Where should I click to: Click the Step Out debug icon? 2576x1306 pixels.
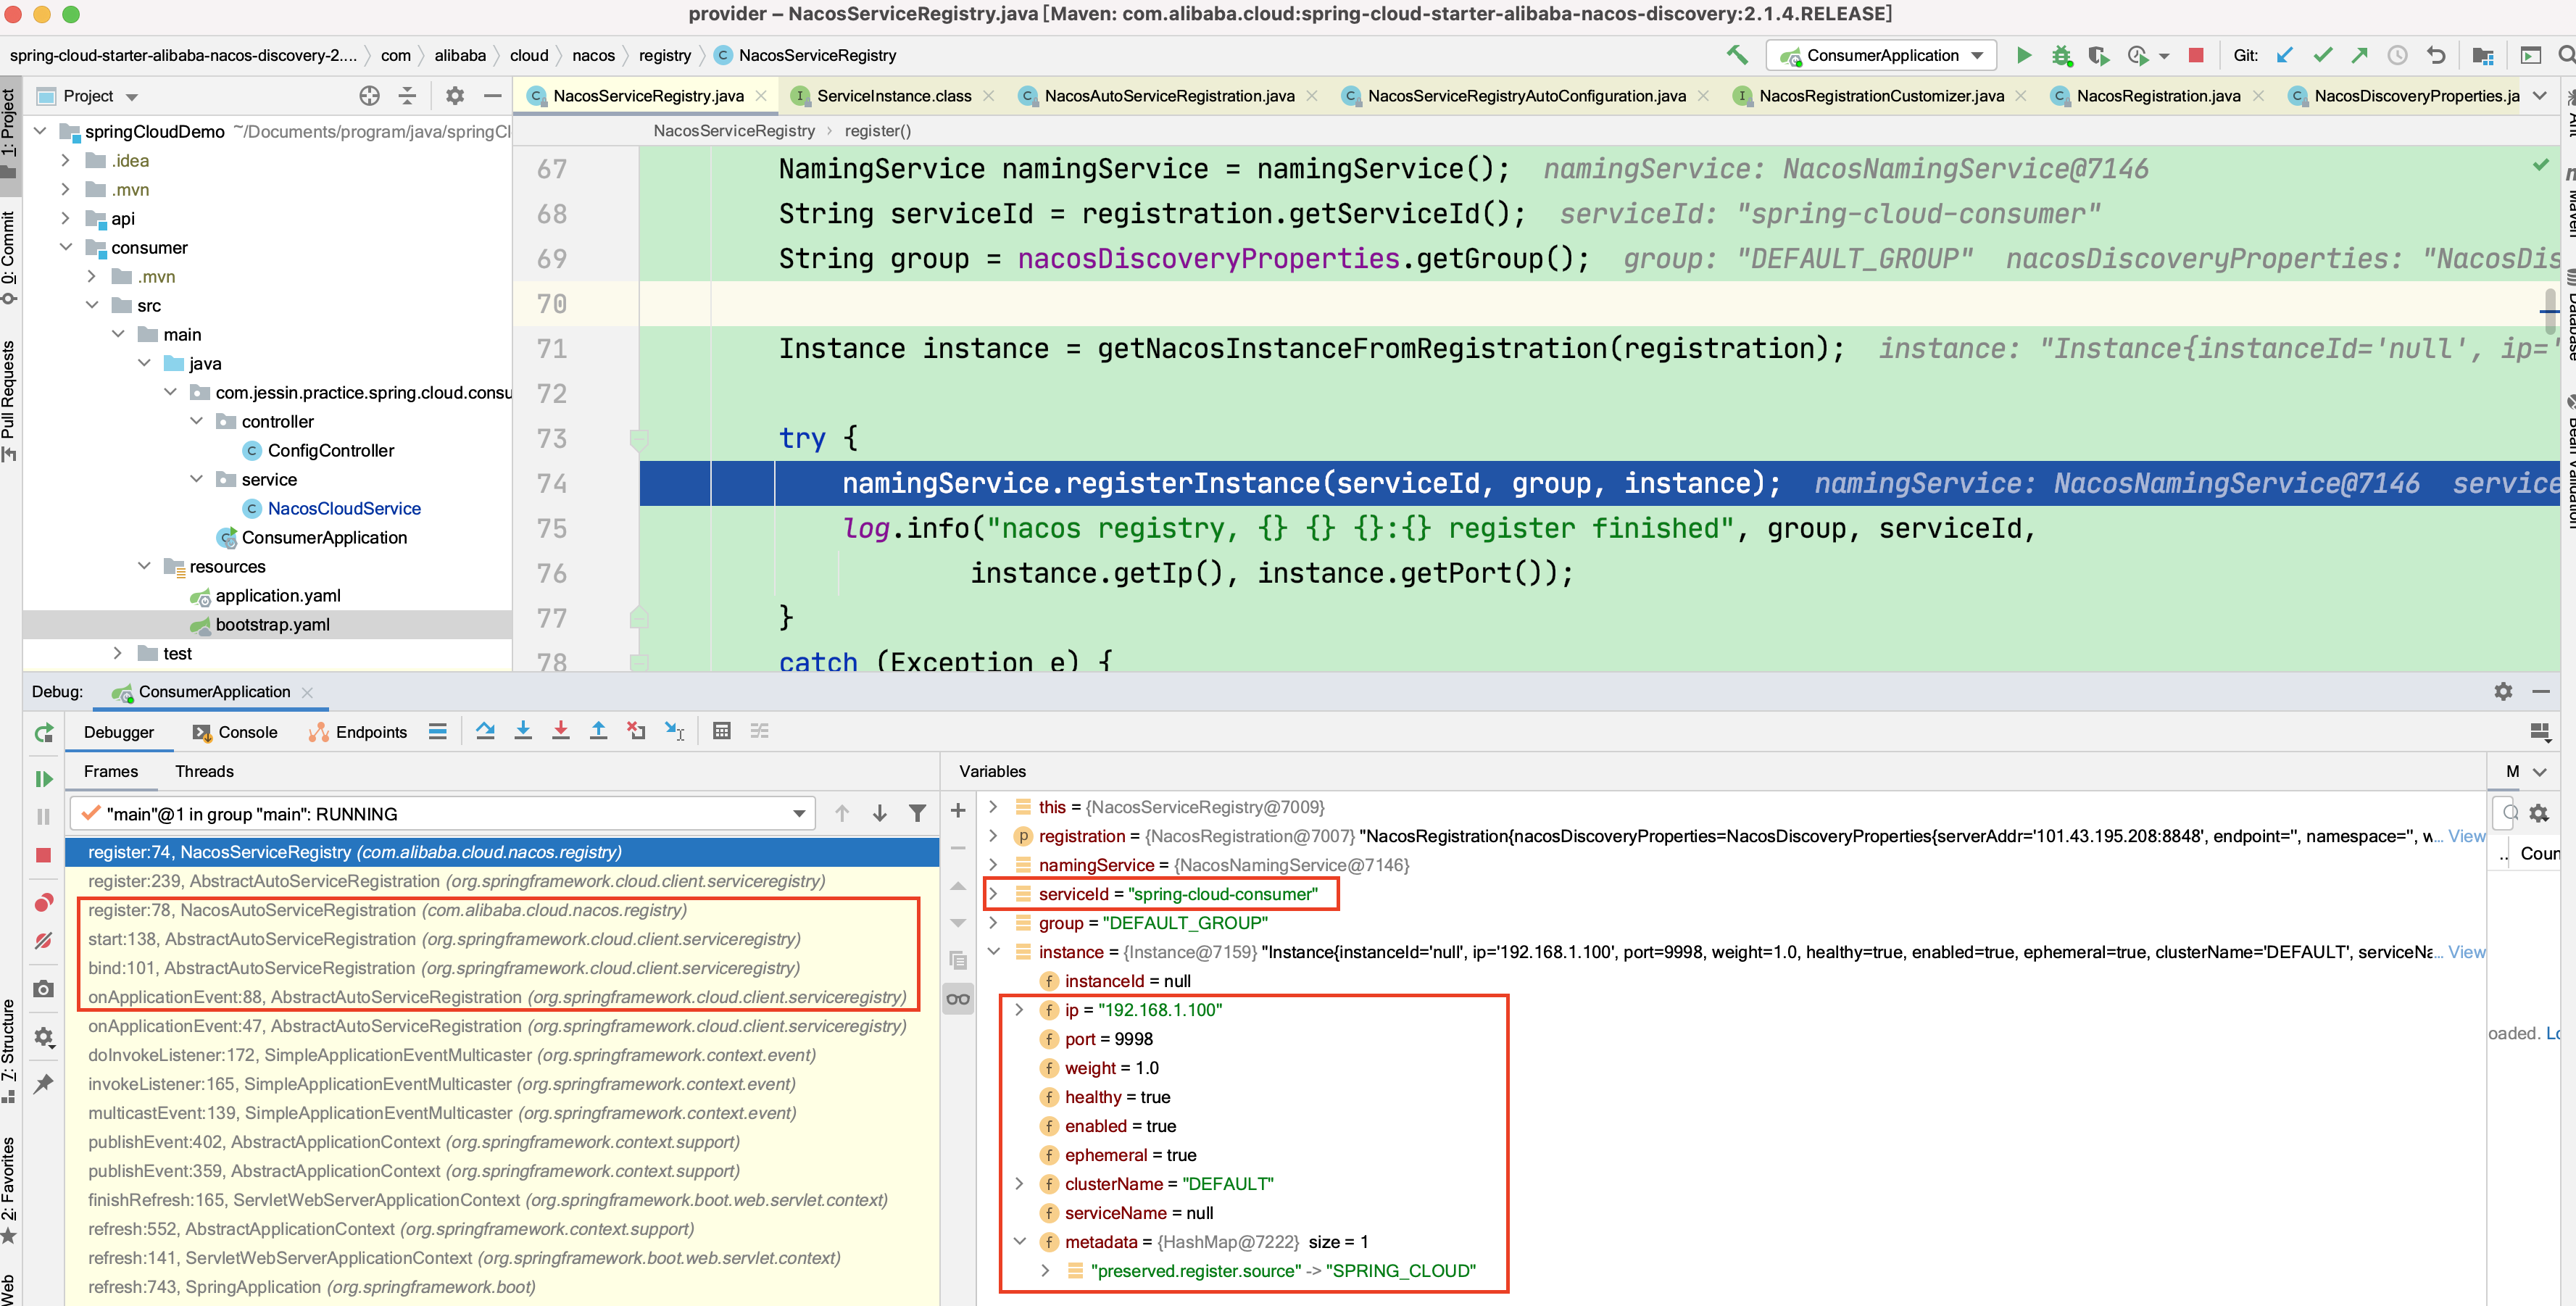click(598, 731)
